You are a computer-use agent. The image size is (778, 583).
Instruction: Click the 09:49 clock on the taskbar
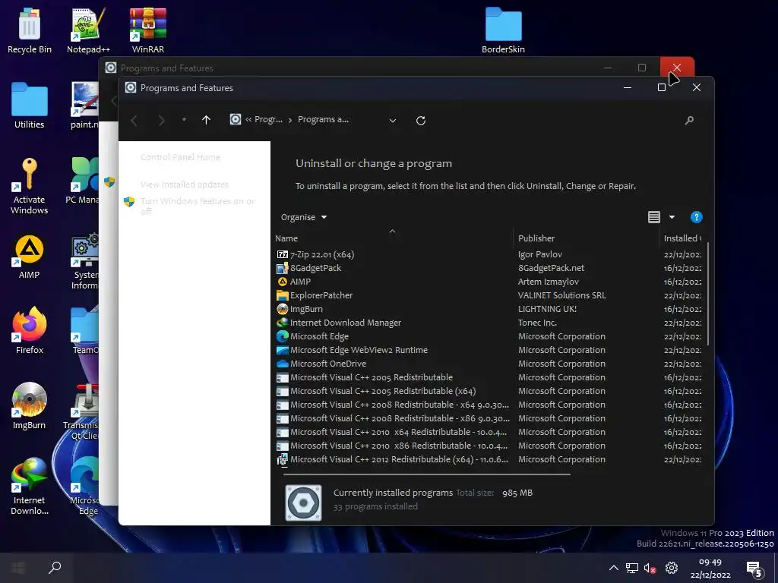point(710,563)
